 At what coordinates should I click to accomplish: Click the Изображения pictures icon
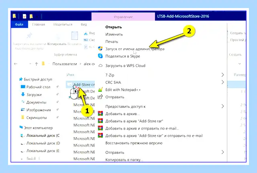[x=23, y=110]
